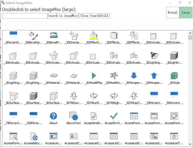The width and height of the screenshot is (193, 148).
Task: Choose the _75Percent... icon
Action: pos(13,115)
